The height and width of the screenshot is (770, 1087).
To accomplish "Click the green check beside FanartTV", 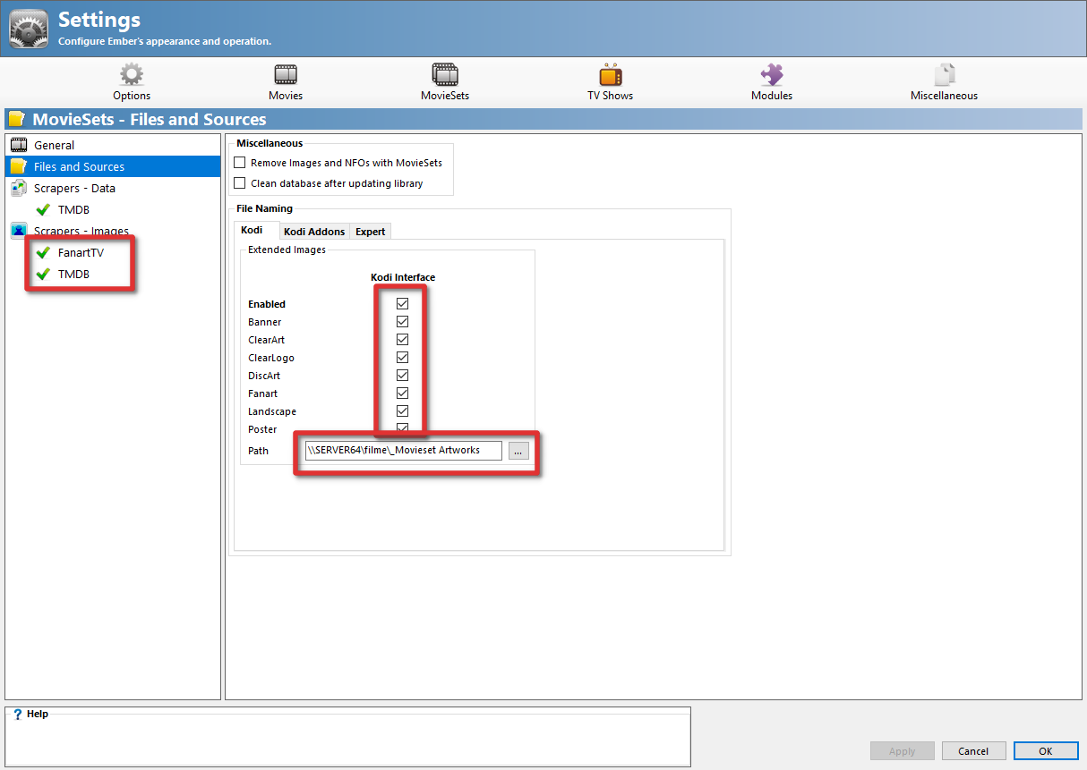I will 43,252.
